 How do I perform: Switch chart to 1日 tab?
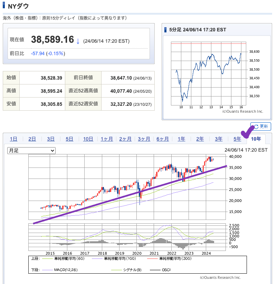pyautogui.click(x=13, y=139)
